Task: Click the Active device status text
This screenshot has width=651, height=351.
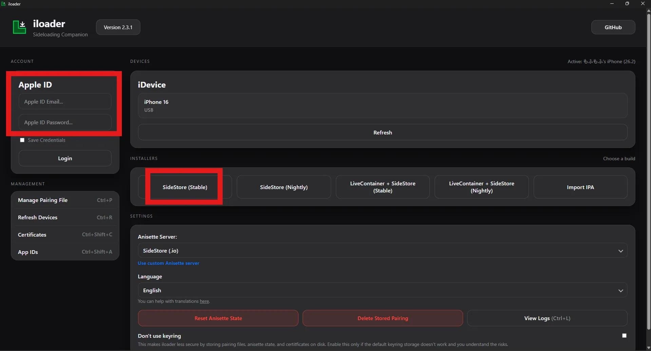Action: click(x=601, y=61)
